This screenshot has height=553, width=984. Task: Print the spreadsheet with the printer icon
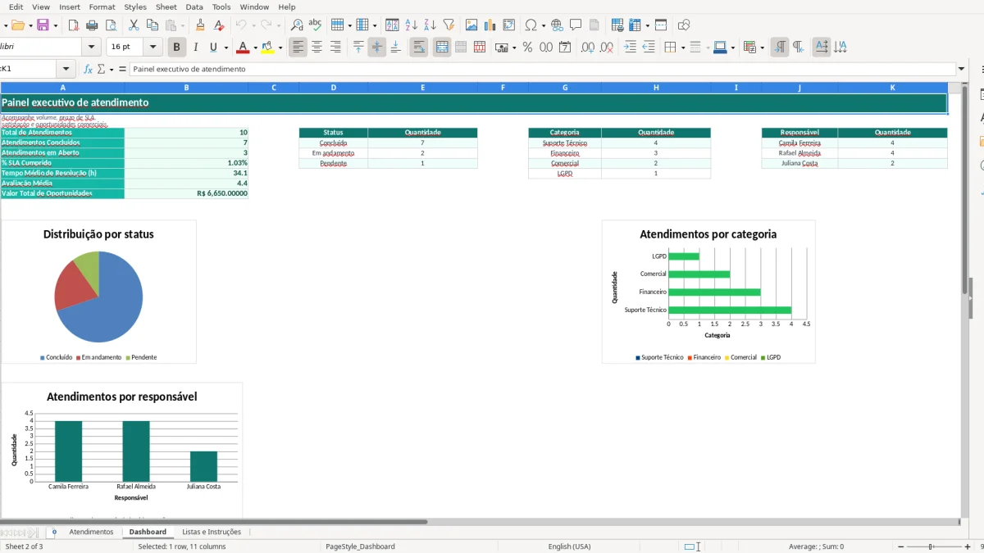[x=92, y=25]
